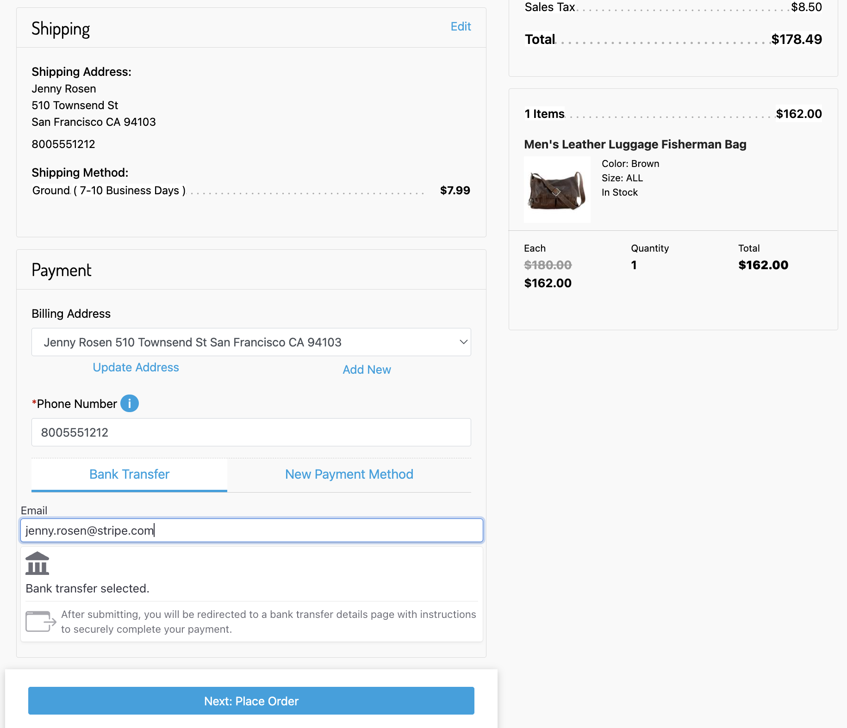This screenshot has width=847, height=728.
Task: Click the Email input field
Action: point(251,531)
